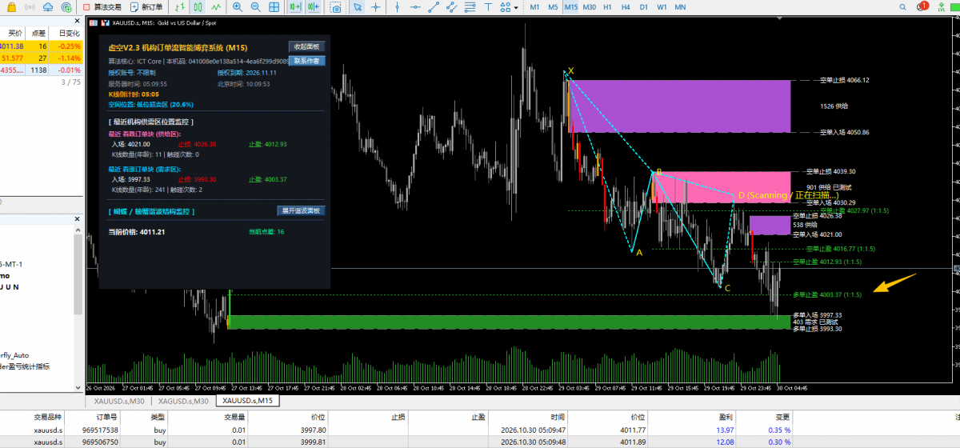
Task: Open notifications with red badge
Action: [922, 6]
